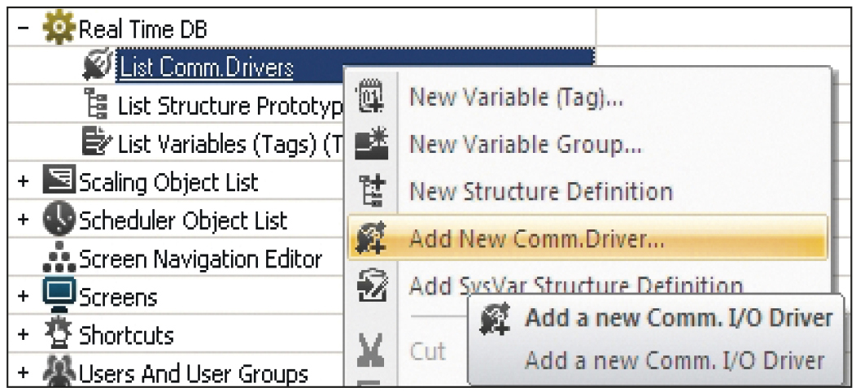This screenshot has height=392, width=856.
Task: Click the New Variable (Tag) menu icon
Action: pyautogui.click(x=371, y=97)
